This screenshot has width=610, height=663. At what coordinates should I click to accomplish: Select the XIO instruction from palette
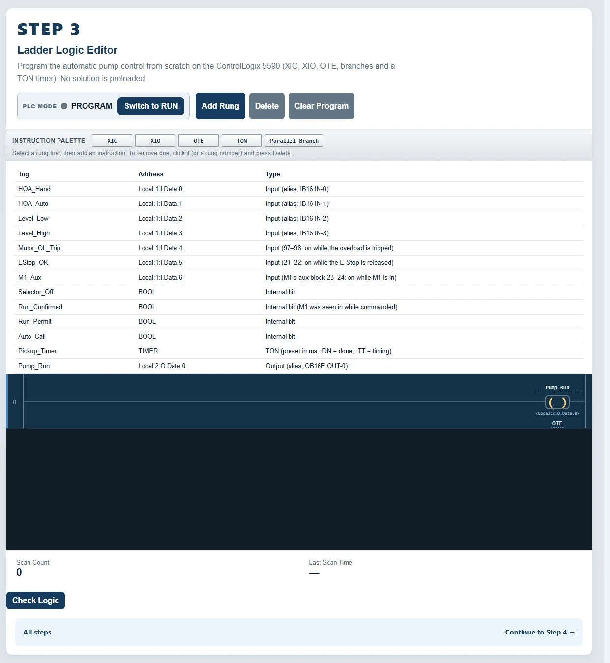click(155, 141)
